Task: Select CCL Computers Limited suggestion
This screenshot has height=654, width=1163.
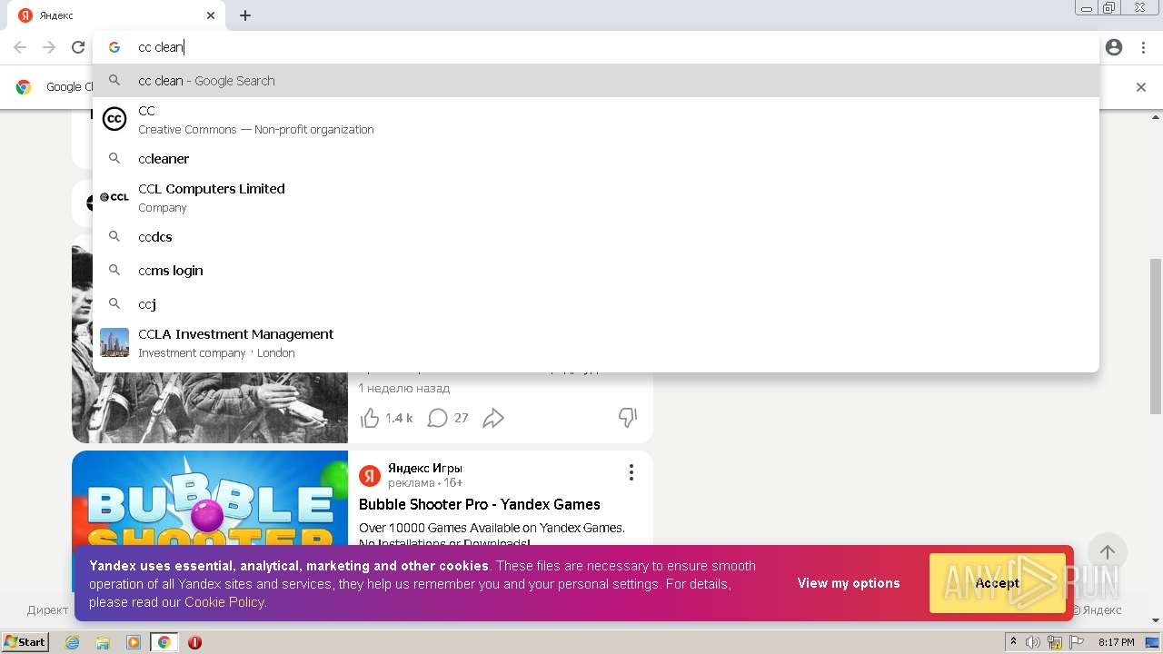Action: (x=595, y=197)
